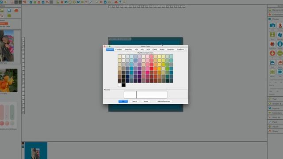The width and height of the screenshot is (283, 159).
Task: Click the red plus zoom-in icon
Action: click(272, 53)
